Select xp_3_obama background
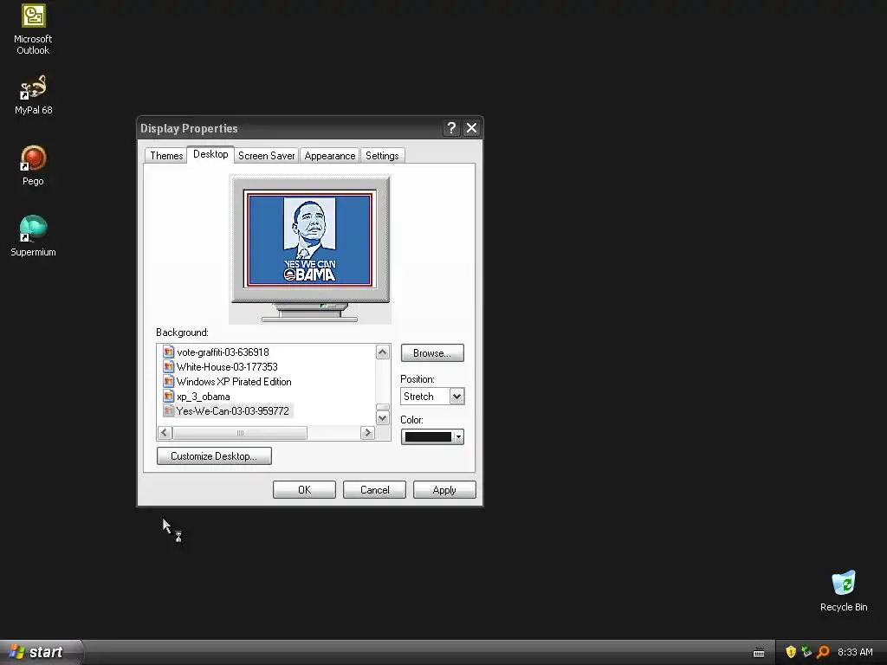The height and width of the screenshot is (665, 887). 203,396
